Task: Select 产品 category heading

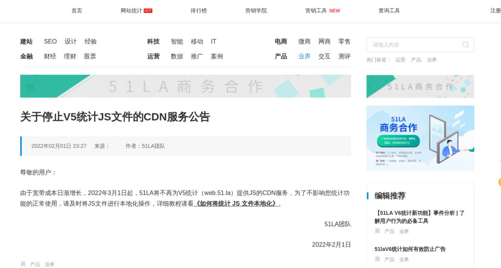Action: coord(281,56)
